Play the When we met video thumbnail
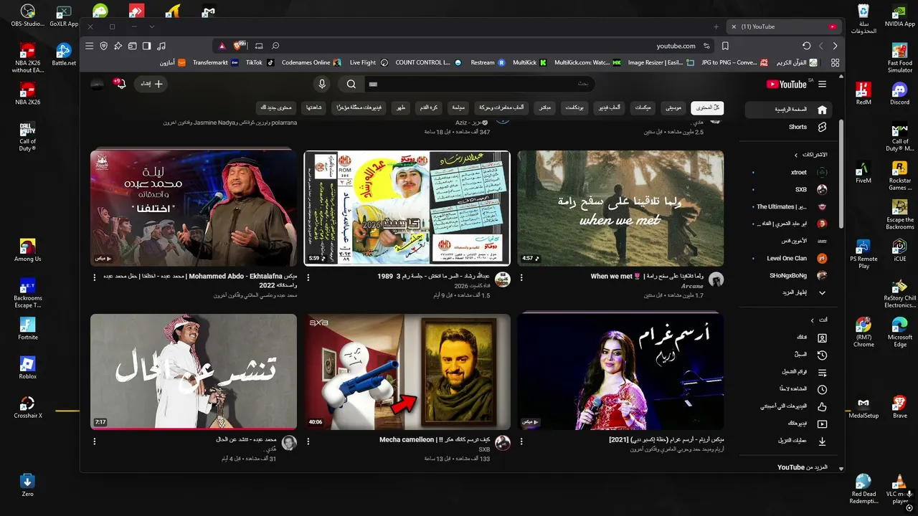 620,209
